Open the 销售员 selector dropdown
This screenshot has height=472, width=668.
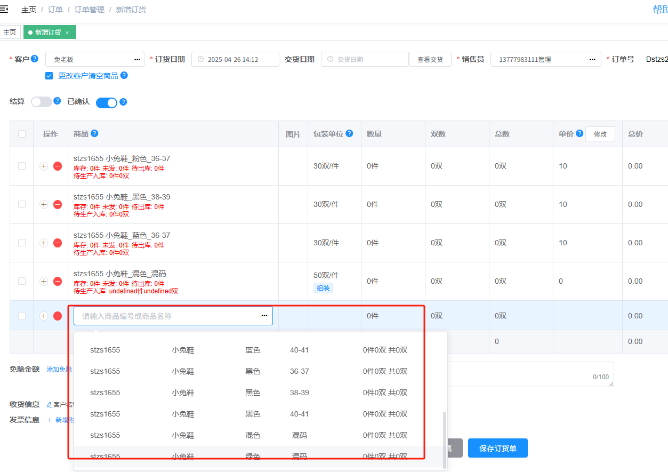pyautogui.click(x=545, y=59)
